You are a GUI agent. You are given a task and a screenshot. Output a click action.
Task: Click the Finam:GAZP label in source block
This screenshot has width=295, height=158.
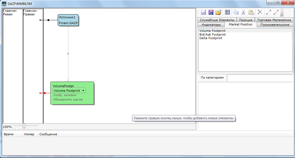coord(68,23)
